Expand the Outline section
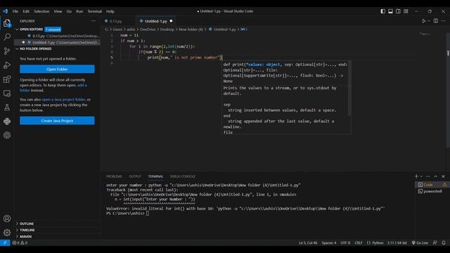 (27, 223)
